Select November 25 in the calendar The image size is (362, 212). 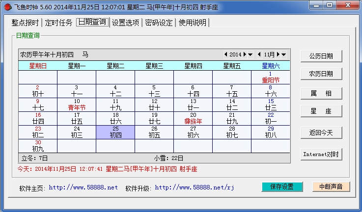point(115,132)
